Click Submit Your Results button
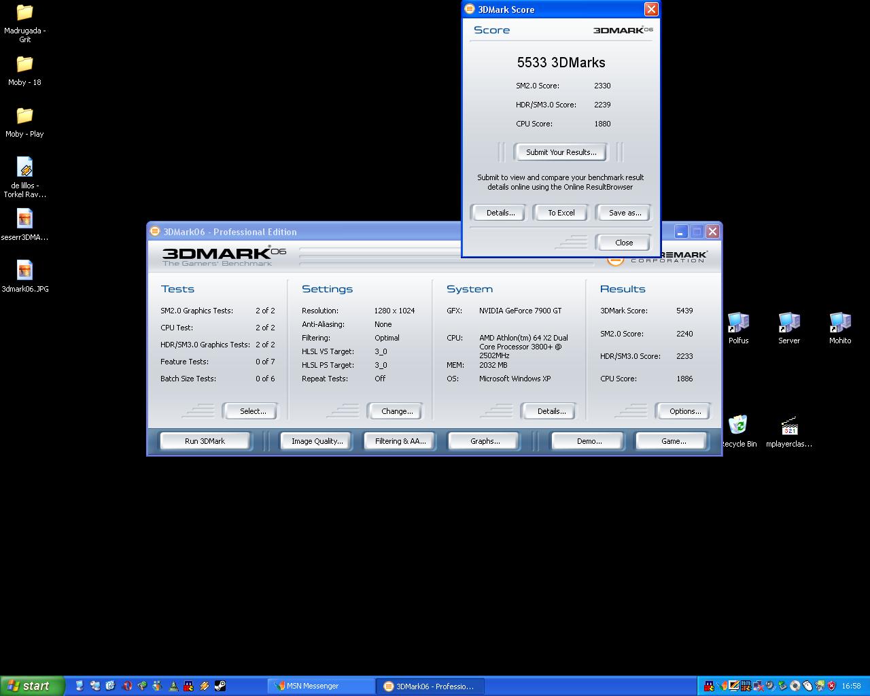 (561, 152)
